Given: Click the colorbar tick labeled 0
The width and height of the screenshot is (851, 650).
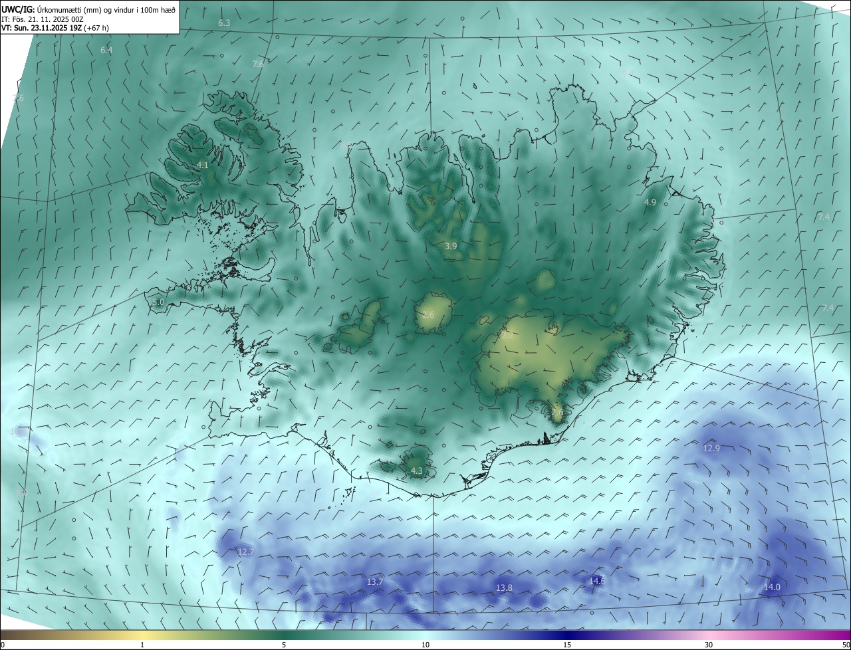Looking at the screenshot, I should [3, 645].
